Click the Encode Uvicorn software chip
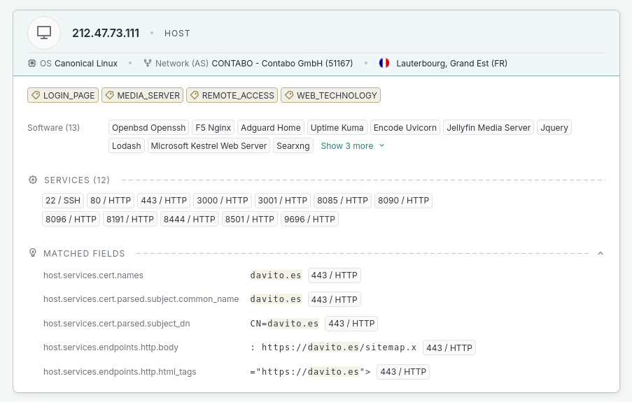632x402 pixels. pos(405,128)
